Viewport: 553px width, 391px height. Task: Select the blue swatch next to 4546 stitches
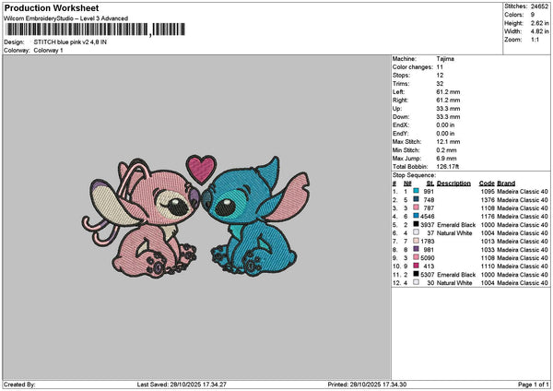[417, 216]
